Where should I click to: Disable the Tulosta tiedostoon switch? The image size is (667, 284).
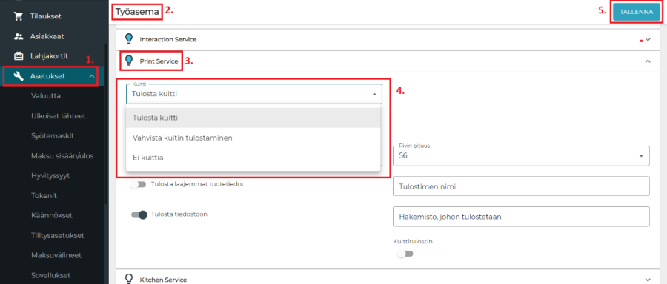139,214
